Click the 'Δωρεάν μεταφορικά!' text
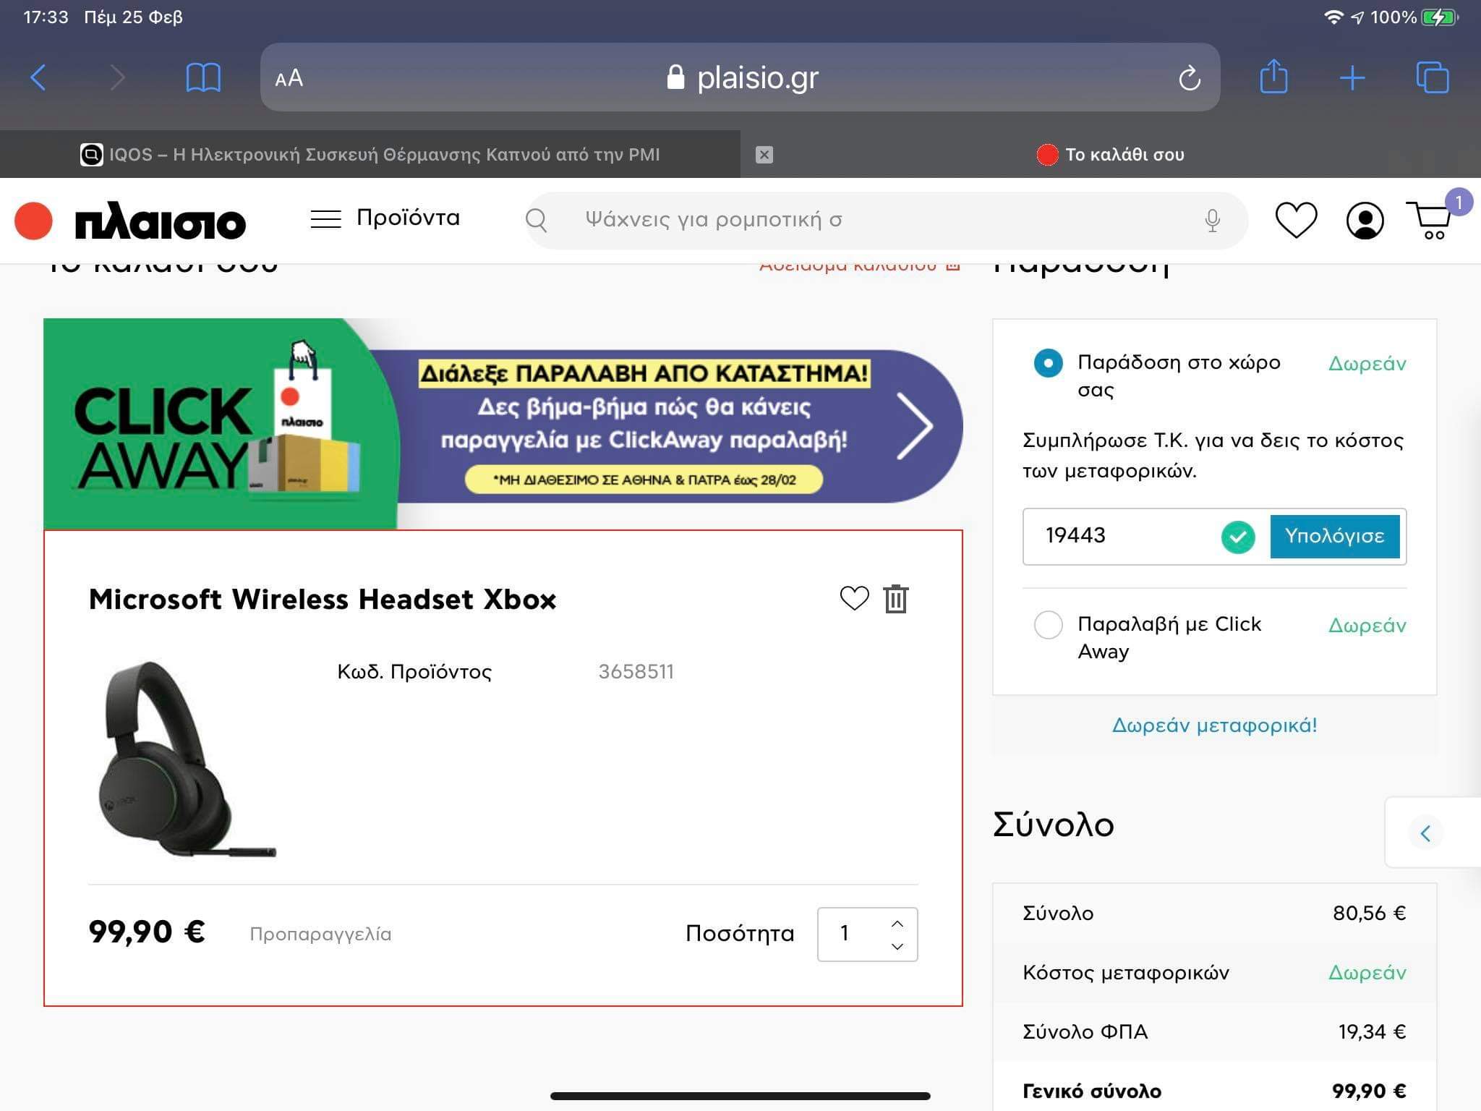 (x=1214, y=725)
